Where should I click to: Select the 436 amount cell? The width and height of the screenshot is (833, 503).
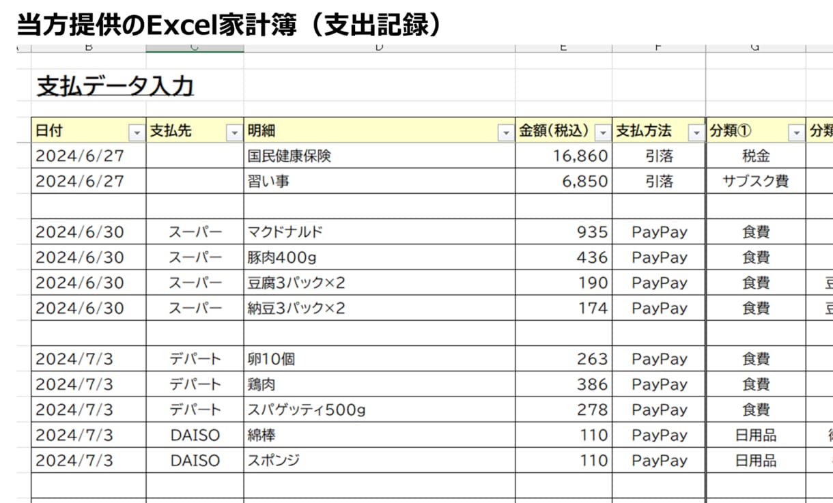(x=564, y=257)
